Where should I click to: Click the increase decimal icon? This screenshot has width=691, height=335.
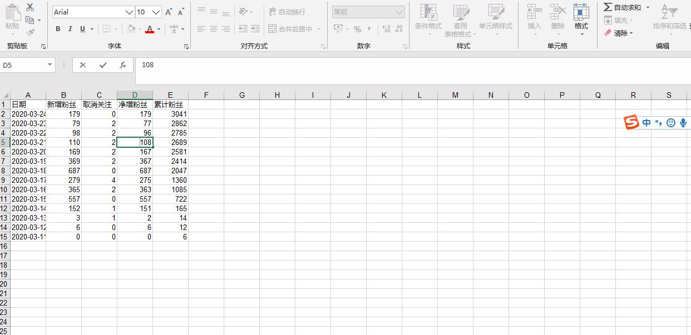[387, 29]
